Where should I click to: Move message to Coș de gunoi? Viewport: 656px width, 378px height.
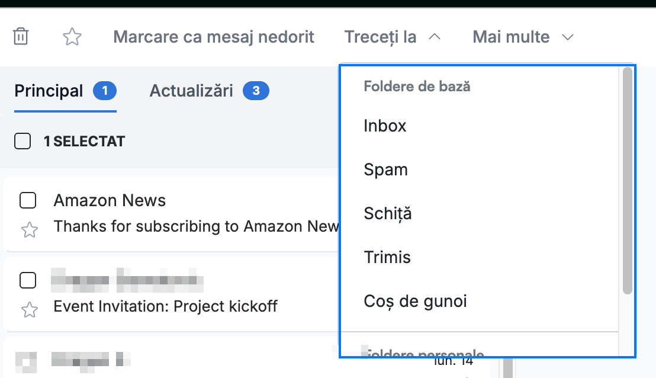click(480, 301)
